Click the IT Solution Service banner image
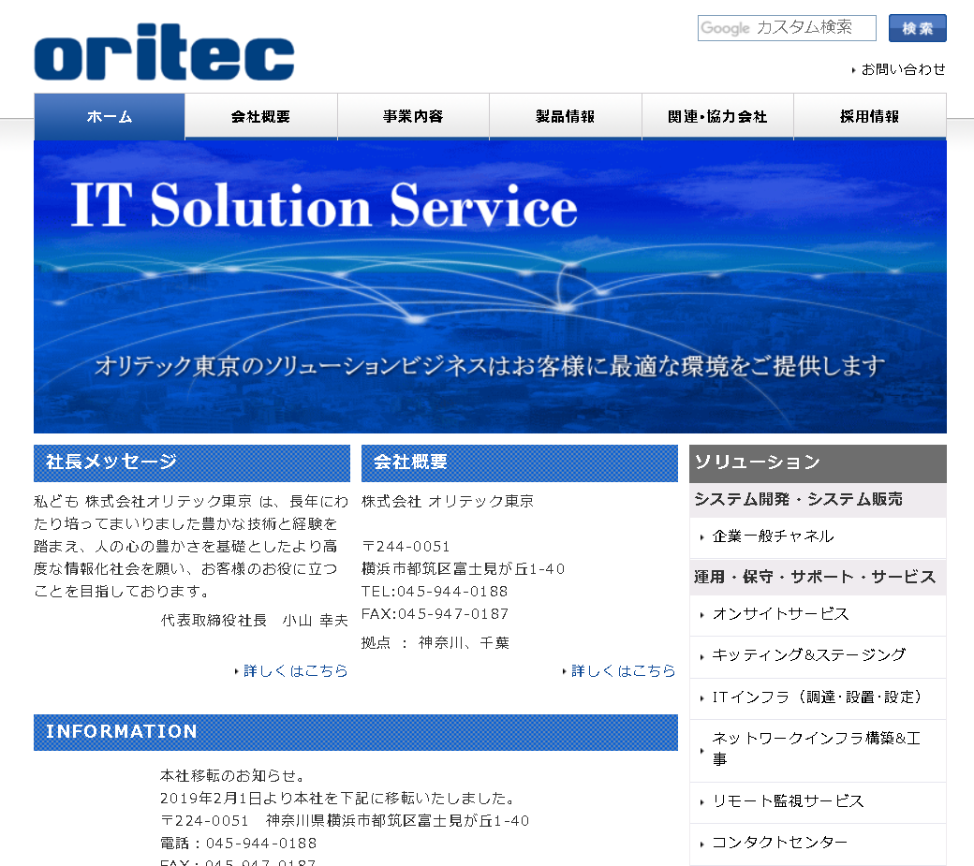This screenshot has width=974, height=866. (490, 286)
